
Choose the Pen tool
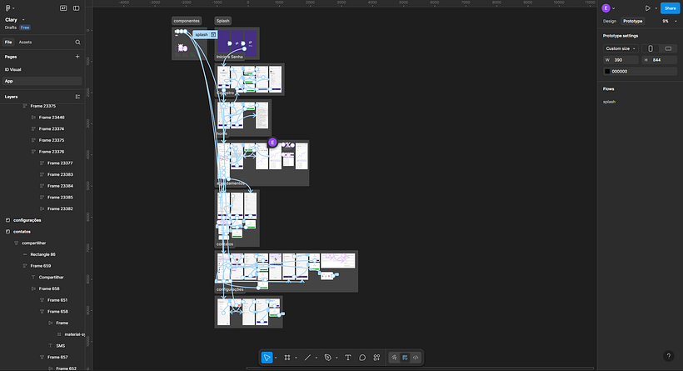pyautogui.click(x=327, y=358)
